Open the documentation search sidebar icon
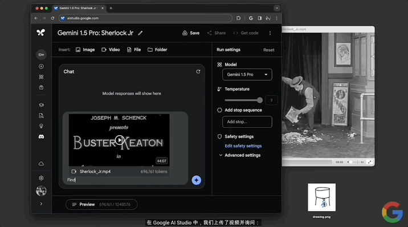This screenshot has height=227, width=408. click(x=41, y=116)
